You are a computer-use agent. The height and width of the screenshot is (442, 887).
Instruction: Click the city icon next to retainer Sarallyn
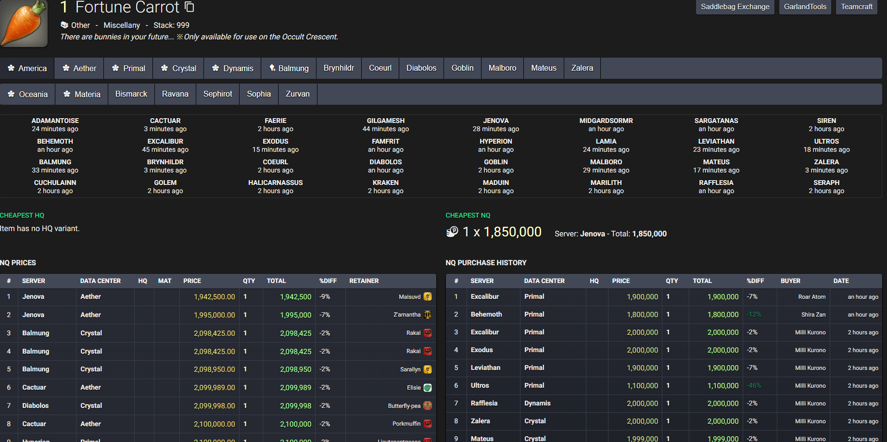click(x=428, y=369)
